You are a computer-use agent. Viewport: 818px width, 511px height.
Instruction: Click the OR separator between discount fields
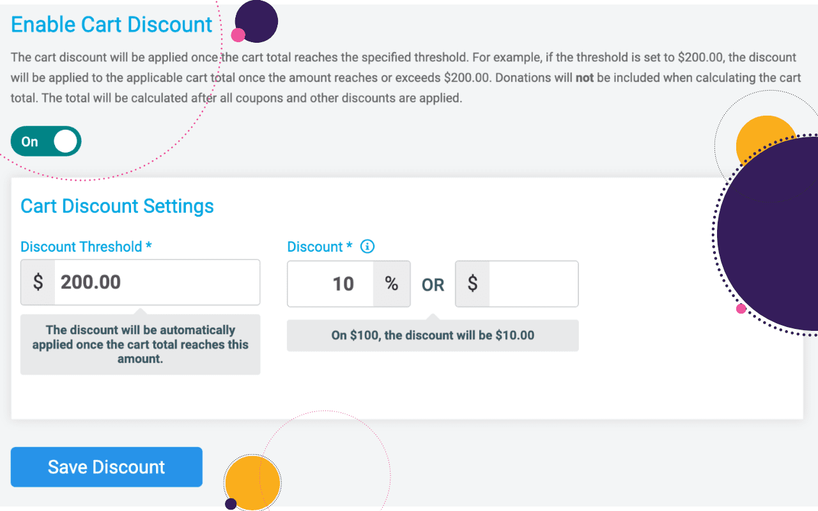(x=433, y=285)
